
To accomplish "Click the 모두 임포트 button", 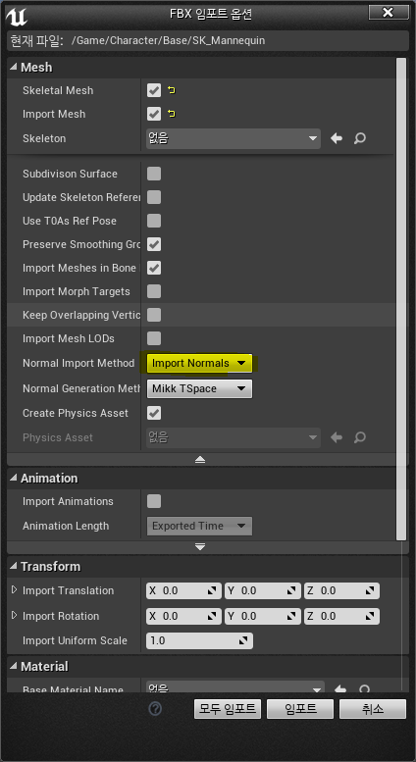I will [x=228, y=709].
